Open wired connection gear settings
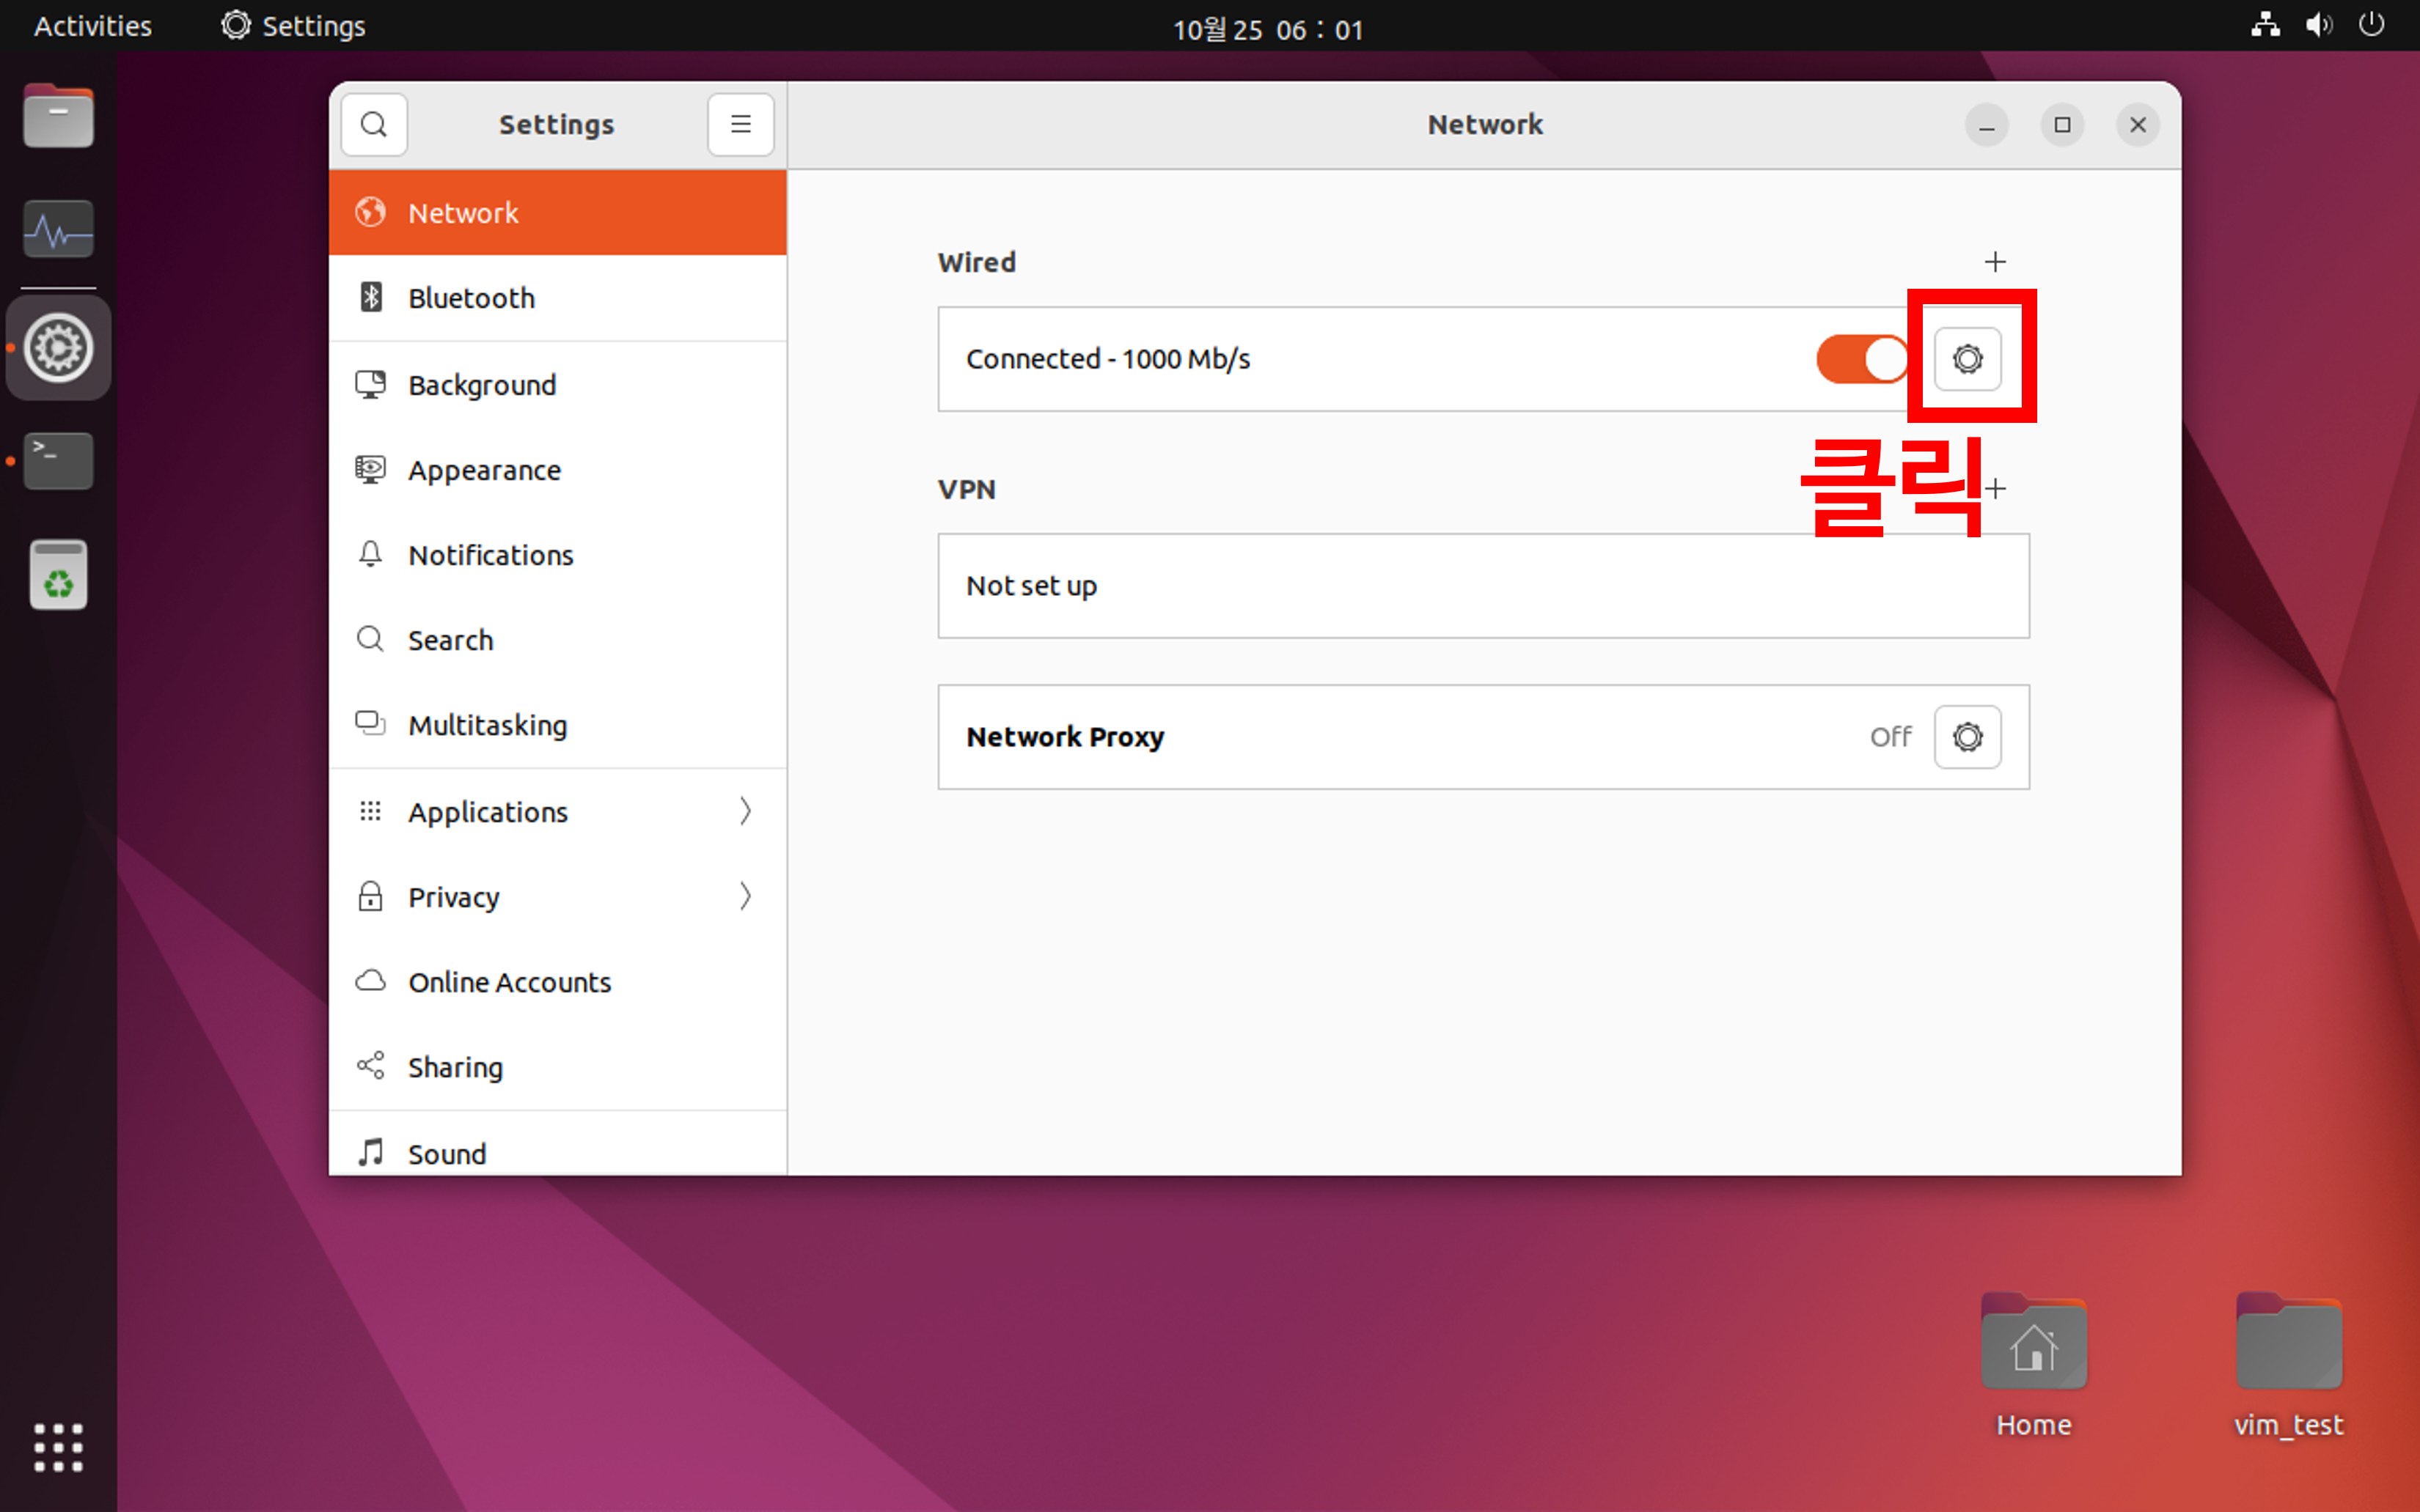Viewport: 2420px width, 1512px height. coord(1966,359)
